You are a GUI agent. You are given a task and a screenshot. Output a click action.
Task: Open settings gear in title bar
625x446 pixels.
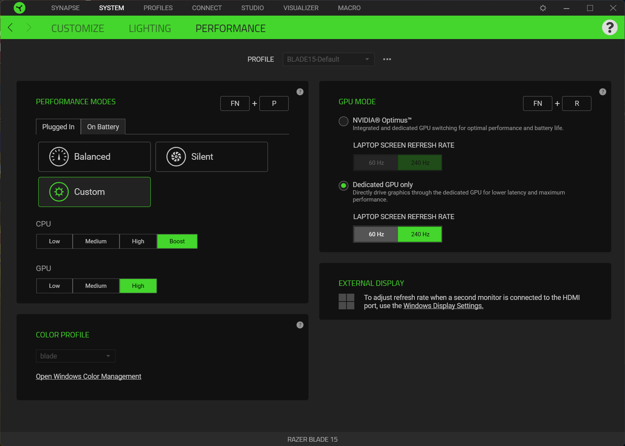point(543,8)
